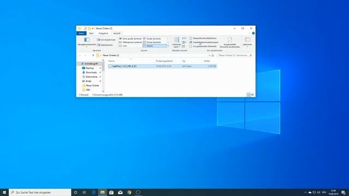Expand the layout gallery dropdown arrow

point(168,46)
